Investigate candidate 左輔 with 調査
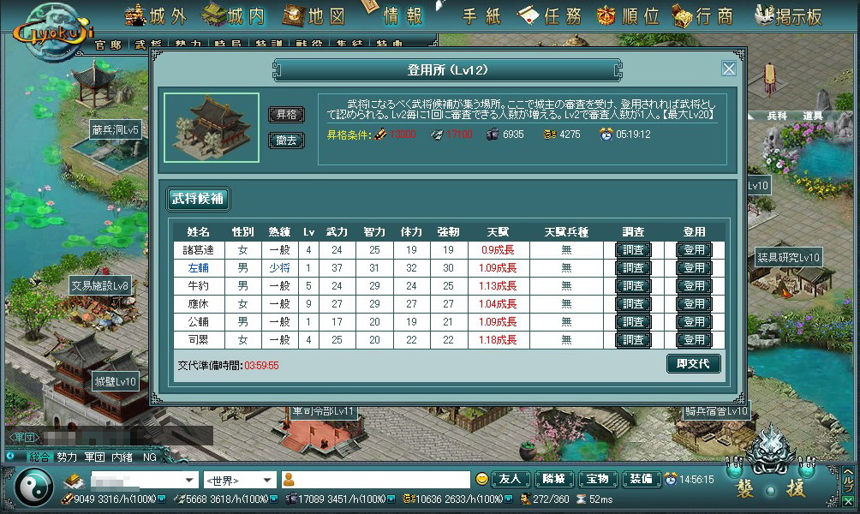This screenshot has width=860, height=514. tap(633, 268)
